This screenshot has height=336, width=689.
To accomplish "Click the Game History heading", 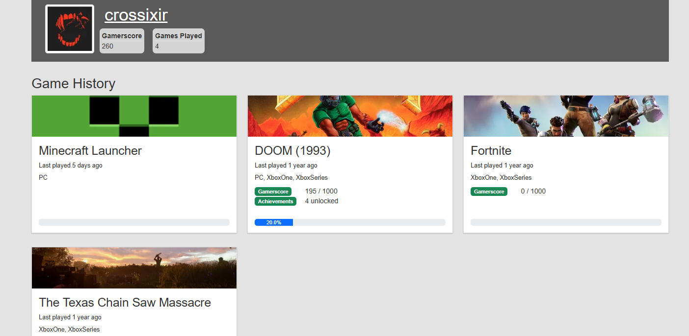I will coord(73,84).
